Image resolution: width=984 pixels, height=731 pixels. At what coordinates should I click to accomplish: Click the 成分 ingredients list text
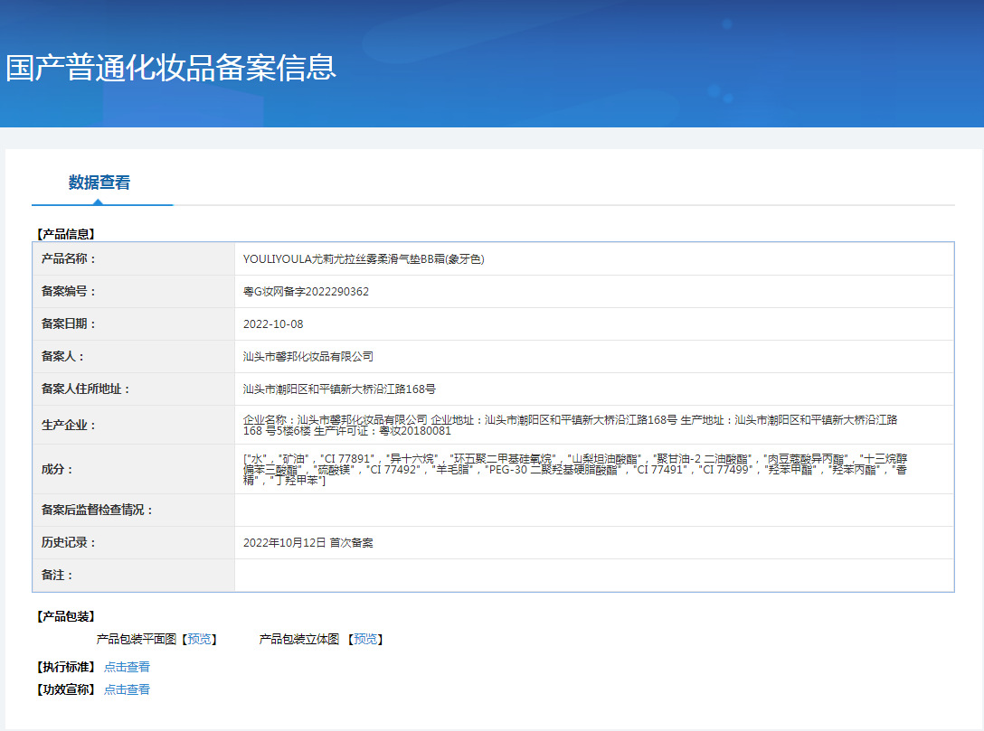(575, 469)
